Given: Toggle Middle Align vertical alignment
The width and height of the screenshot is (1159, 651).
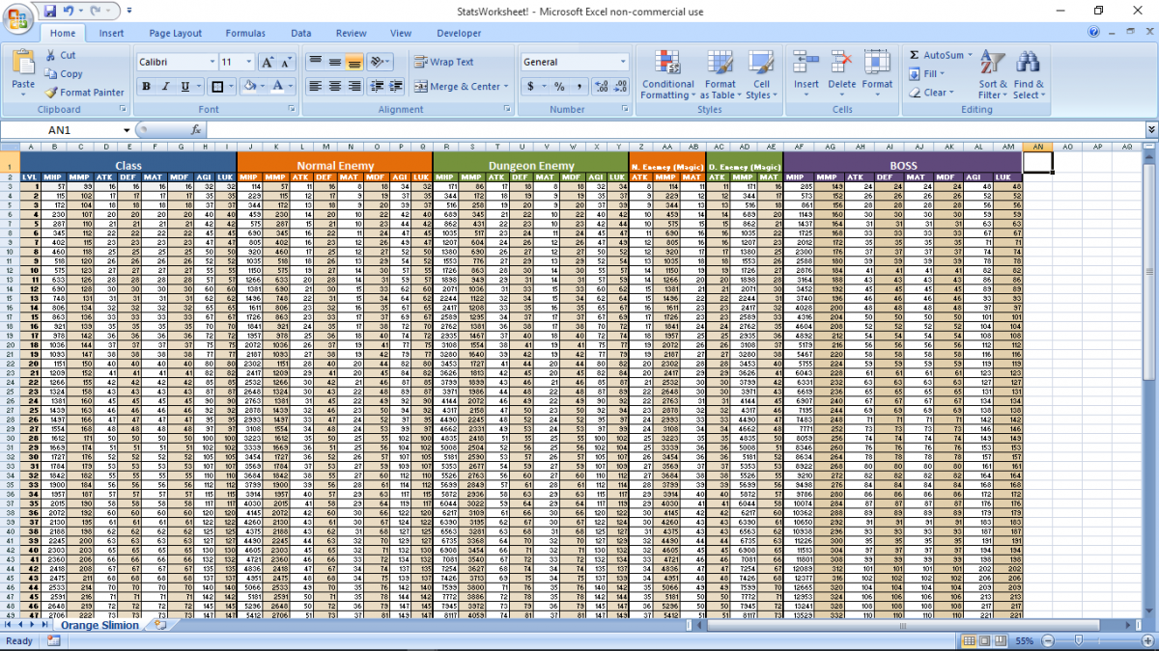Looking at the screenshot, I should (x=334, y=62).
